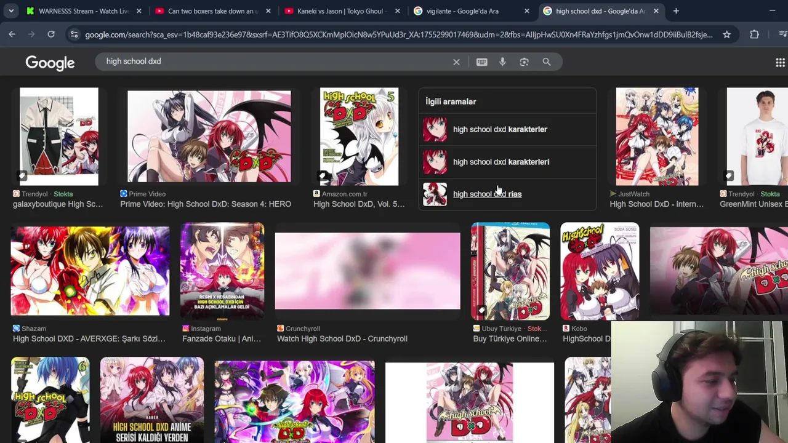The width and height of the screenshot is (788, 443).
Task: Open a new browser tab
Action: pos(676,11)
